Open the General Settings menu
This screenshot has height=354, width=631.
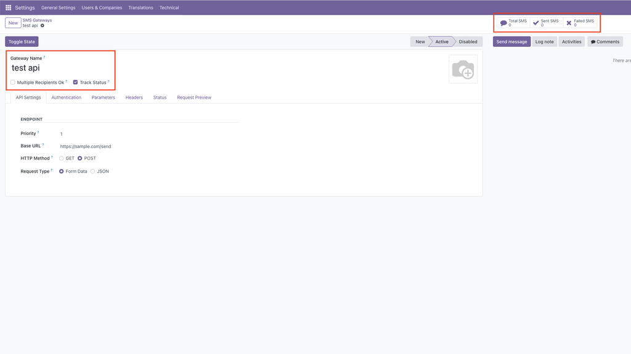click(58, 8)
